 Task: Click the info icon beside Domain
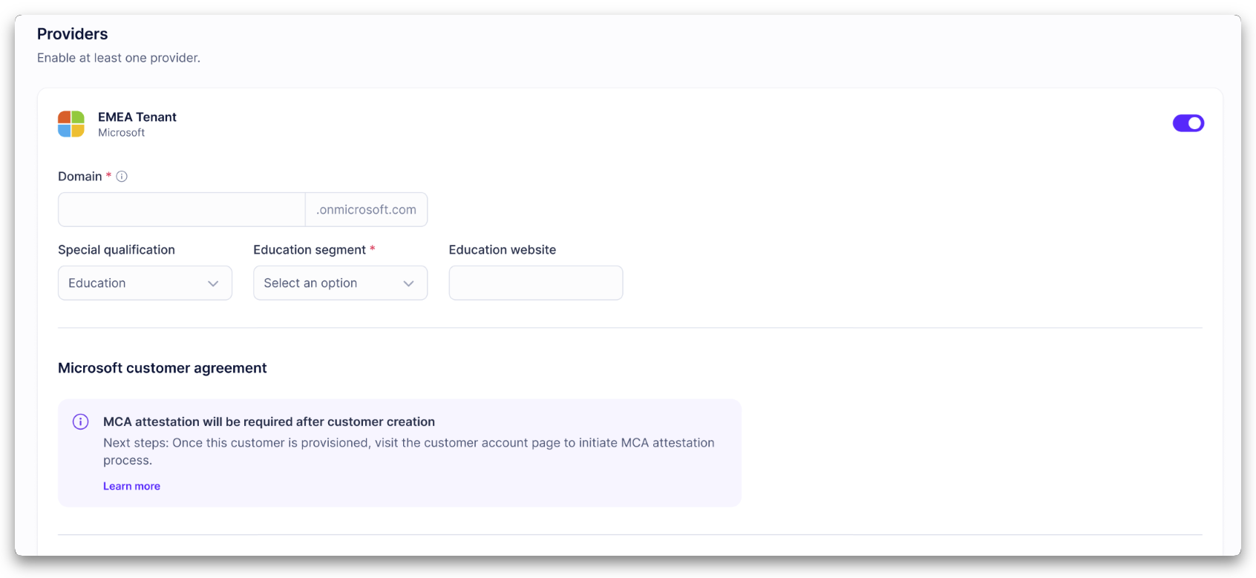[x=122, y=177]
